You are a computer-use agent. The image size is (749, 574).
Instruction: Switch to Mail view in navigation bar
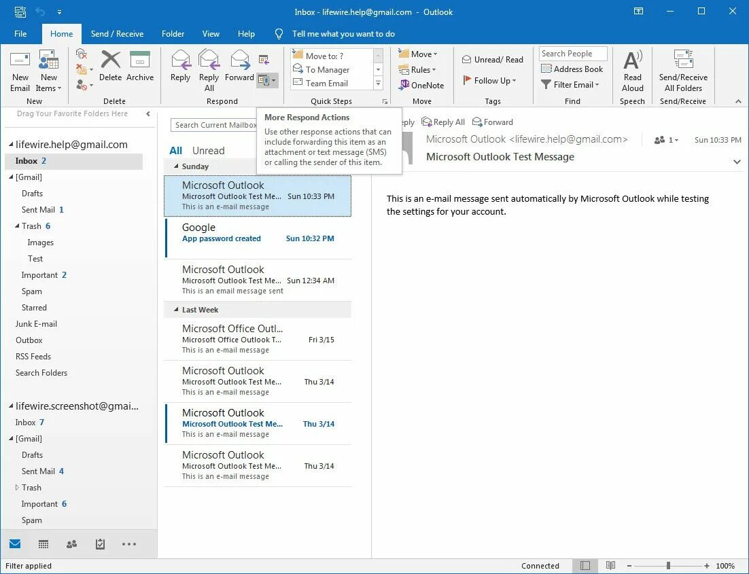(x=15, y=543)
